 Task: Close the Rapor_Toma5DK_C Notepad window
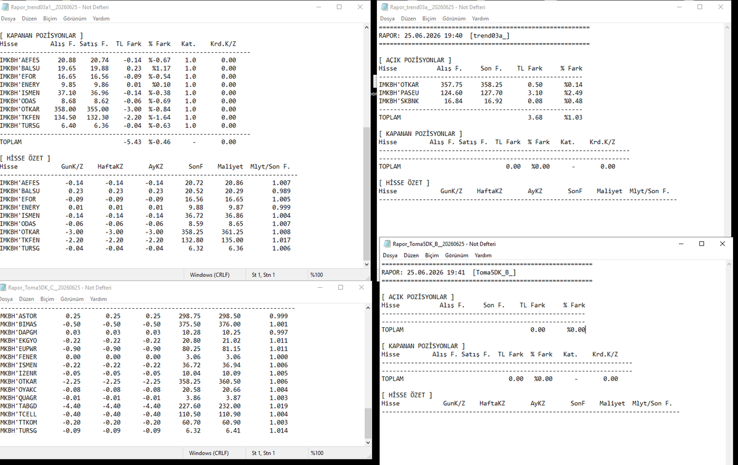pyautogui.click(x=360, y=287)
